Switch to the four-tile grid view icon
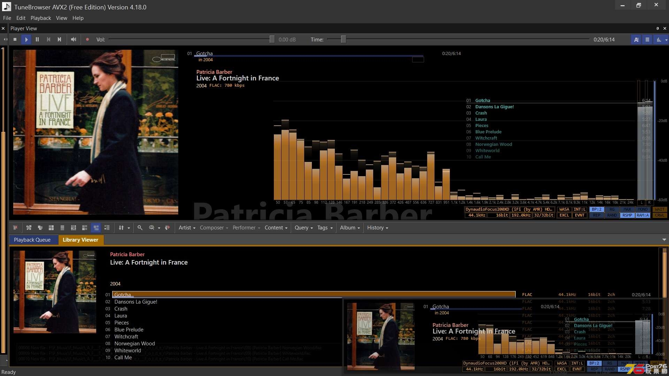Image resolution: width=669 pixels, height=376 pixels. click(x=51, y=228)
